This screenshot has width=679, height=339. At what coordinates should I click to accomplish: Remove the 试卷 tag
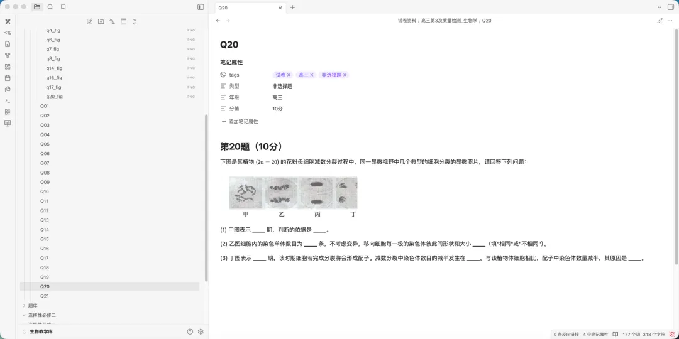(x=289, y=75)
